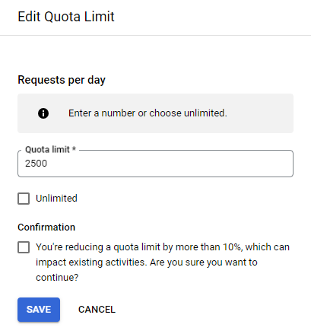Click 'impact existing activities' in the warning text

91,262
